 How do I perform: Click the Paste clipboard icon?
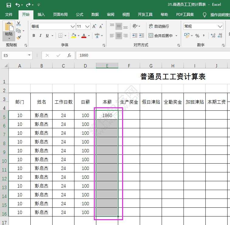[x=9, y=26]
